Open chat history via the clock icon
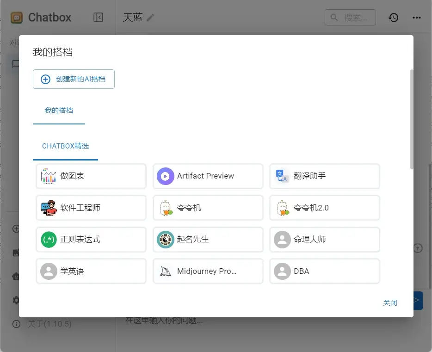432x352 pixels. 393,18
